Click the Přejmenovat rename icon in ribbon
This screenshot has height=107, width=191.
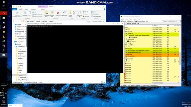64,13
